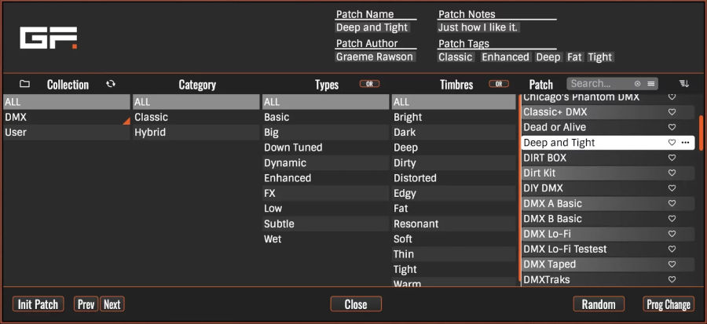
Task: Click the Prog Change button
Action: tap(669, 304)
